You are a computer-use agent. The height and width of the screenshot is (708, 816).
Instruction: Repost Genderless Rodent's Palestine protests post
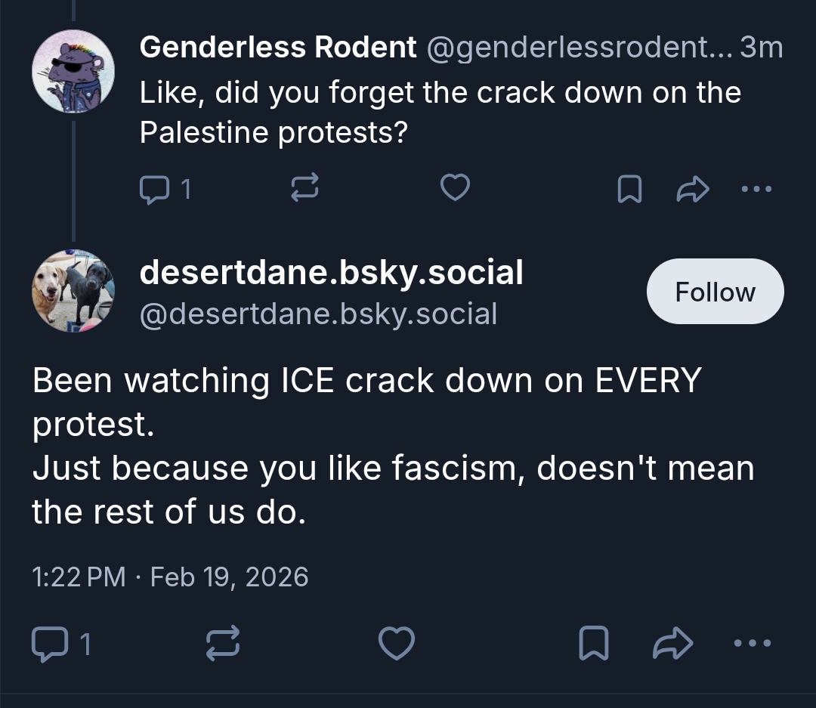point(304,189)
